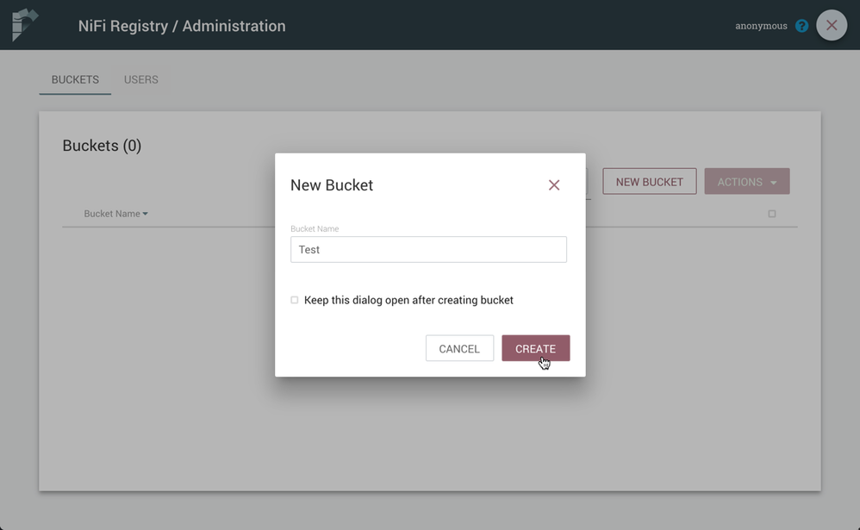
Task: Open the help documentation icon
Action: point(801,25)
